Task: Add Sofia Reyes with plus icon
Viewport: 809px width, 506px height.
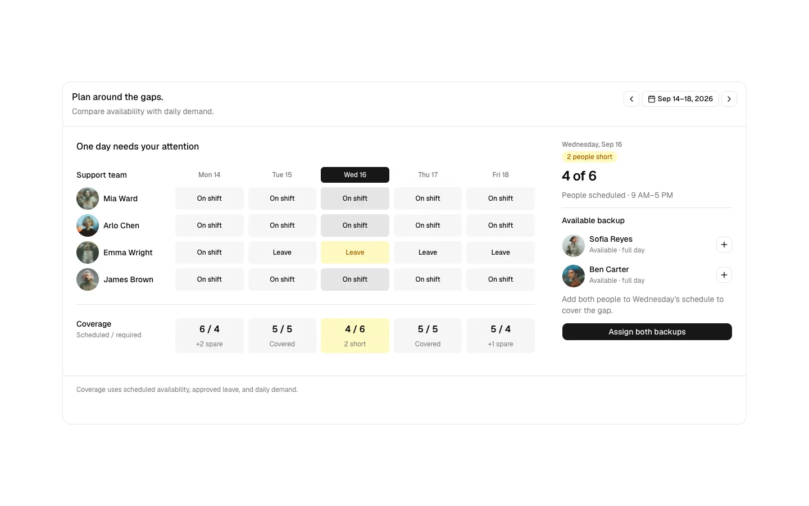Action: (x=724, y=245)
